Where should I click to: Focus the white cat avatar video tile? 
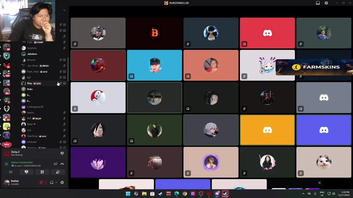tap(324, 162)
